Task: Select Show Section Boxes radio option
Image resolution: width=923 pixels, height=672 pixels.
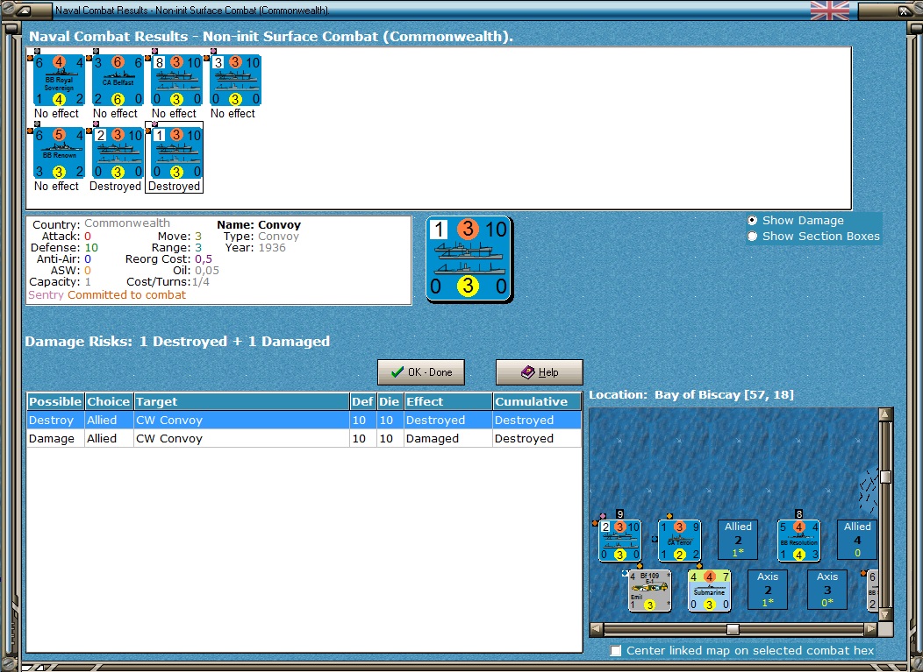Action: pos(752,237)
